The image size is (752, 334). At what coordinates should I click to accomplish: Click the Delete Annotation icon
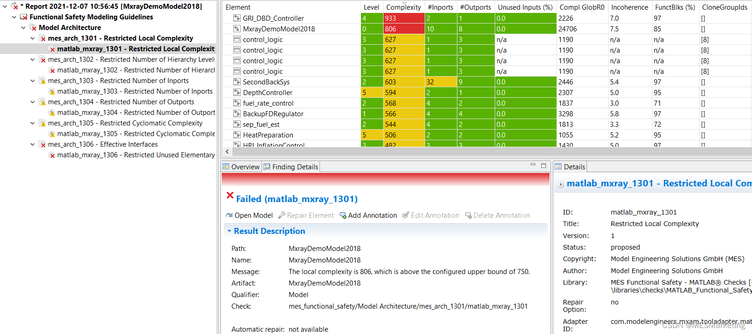pos(468,215)
